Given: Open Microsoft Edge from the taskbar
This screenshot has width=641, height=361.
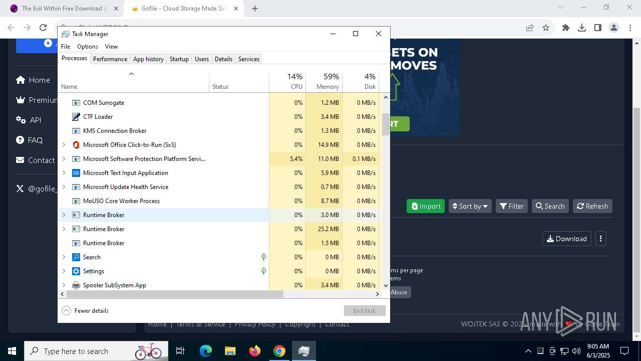Looking at the screenshot, I should point(206,351).
